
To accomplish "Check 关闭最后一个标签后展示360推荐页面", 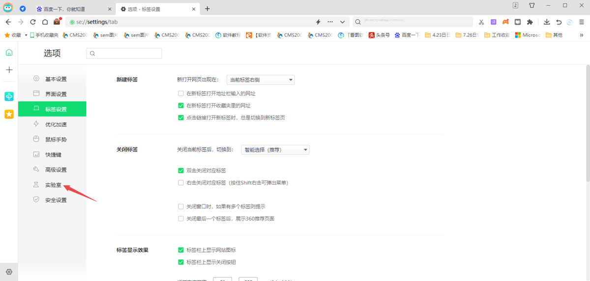I will [x=181, y=219].
